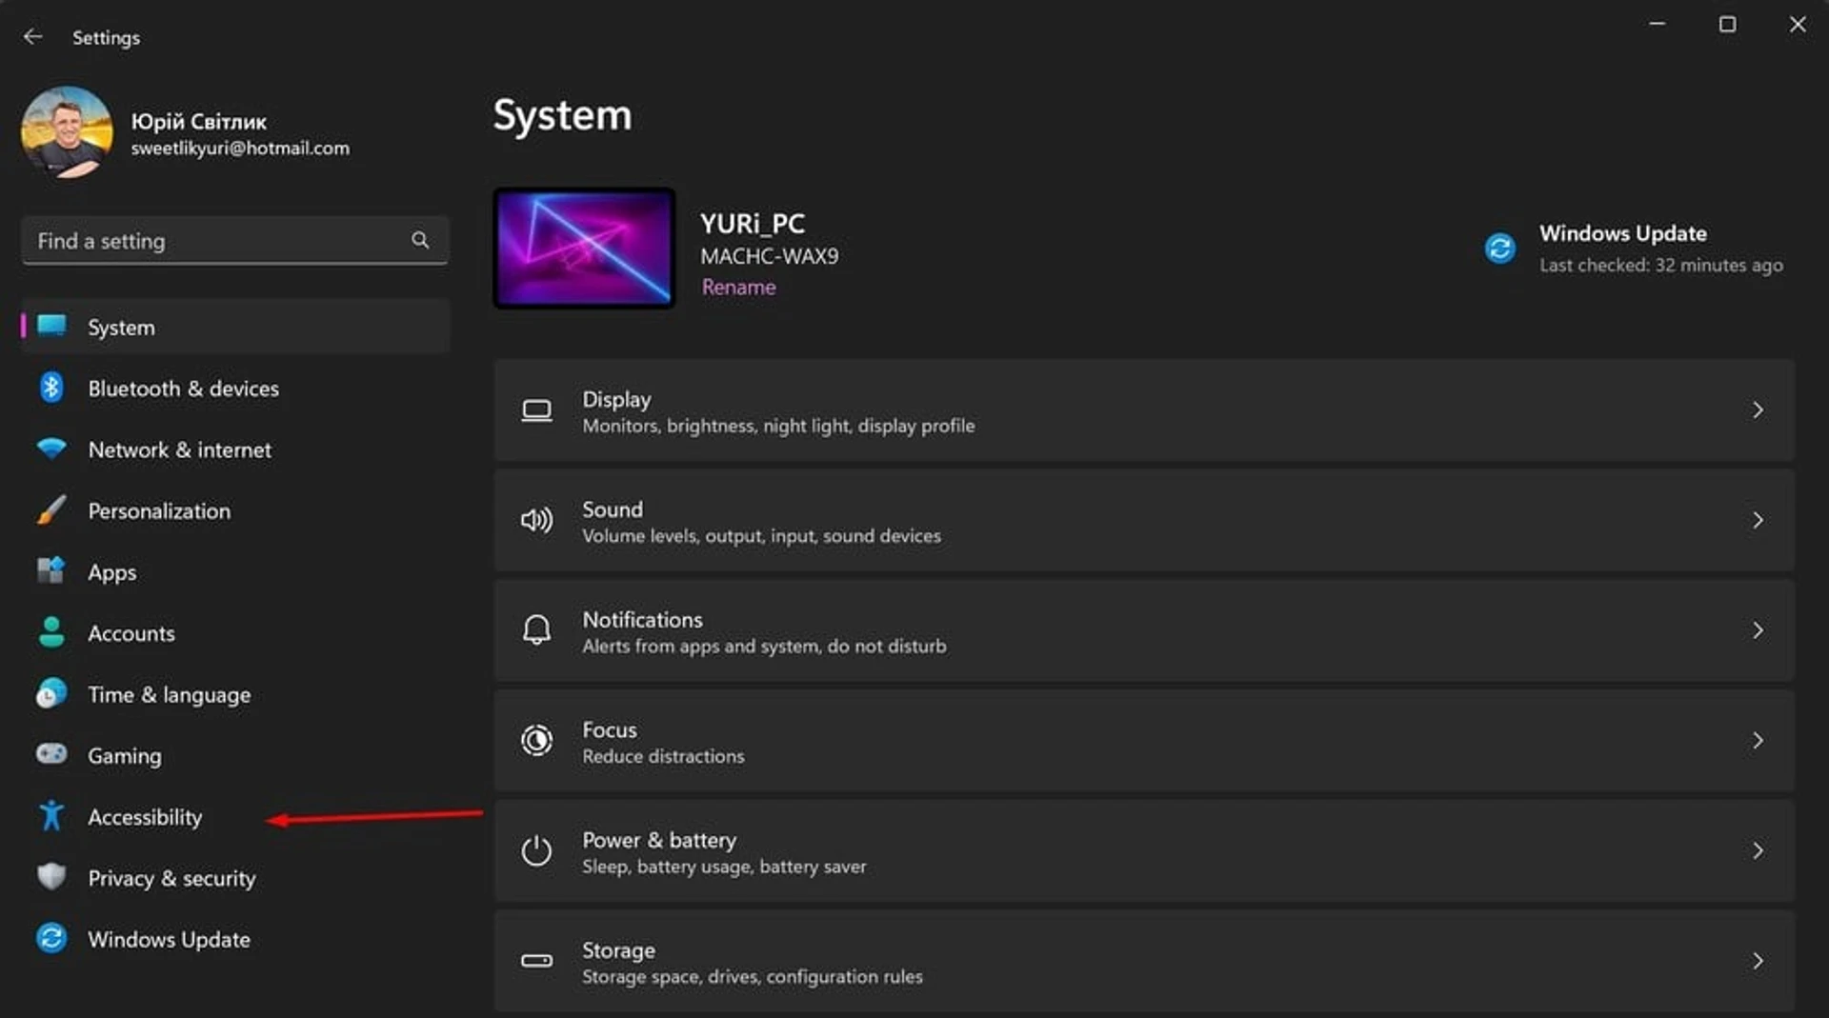The height and width of the screenshot is (1018, 1829).
Task: Click 'Sleep, battery usage, battery saver' text
Action: click(x=724, y=867)
